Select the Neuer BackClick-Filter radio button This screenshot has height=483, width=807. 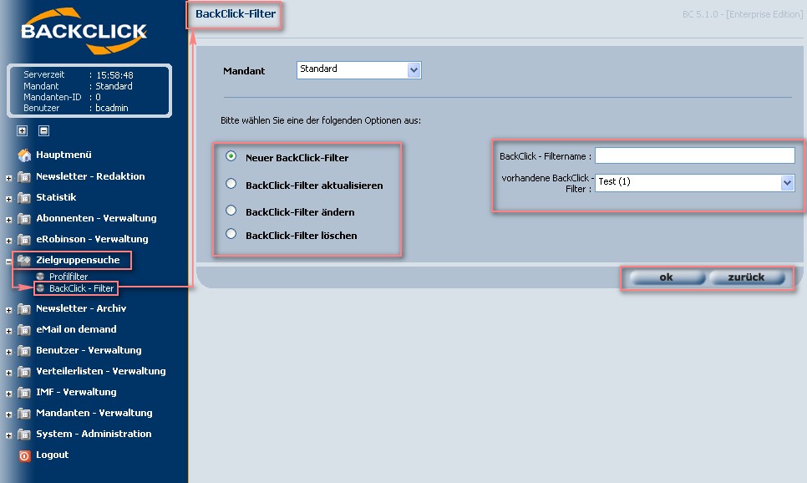[231, 156]
